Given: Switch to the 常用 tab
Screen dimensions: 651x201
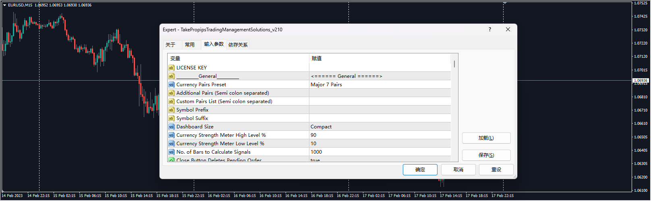Looking at the screenshot, I should [190, 45].
